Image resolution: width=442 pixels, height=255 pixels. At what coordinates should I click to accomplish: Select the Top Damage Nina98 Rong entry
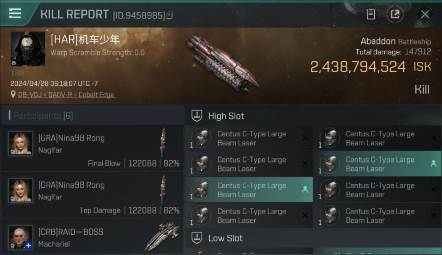(92, 195)
